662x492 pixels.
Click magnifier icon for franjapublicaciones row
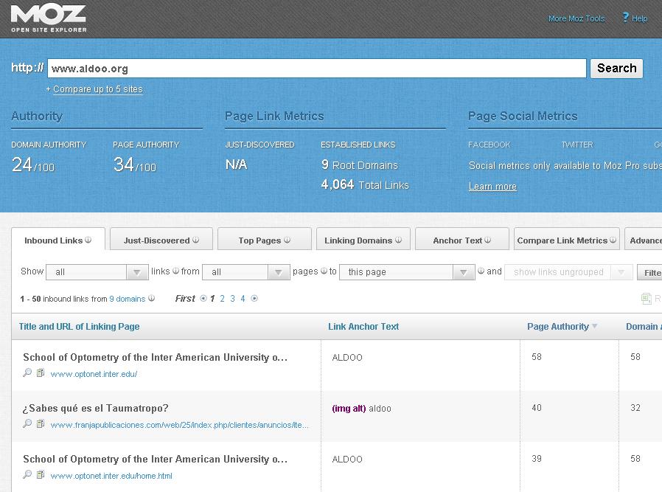[27, 423]
